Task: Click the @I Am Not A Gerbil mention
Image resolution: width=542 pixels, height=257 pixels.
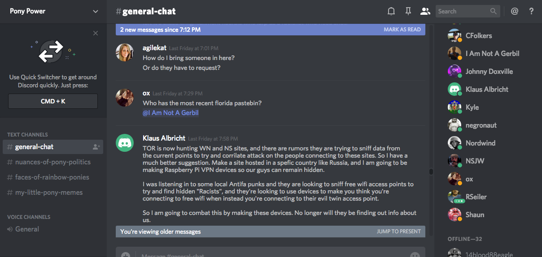Action: 170,113
